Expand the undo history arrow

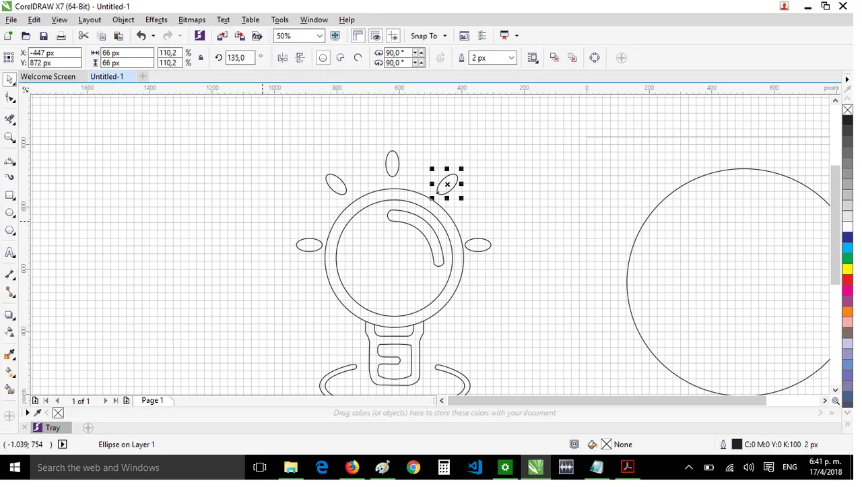click(153, 36)
